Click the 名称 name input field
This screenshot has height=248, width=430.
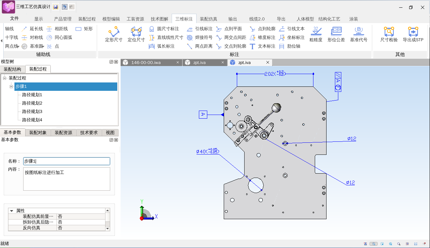click(67, 161)
